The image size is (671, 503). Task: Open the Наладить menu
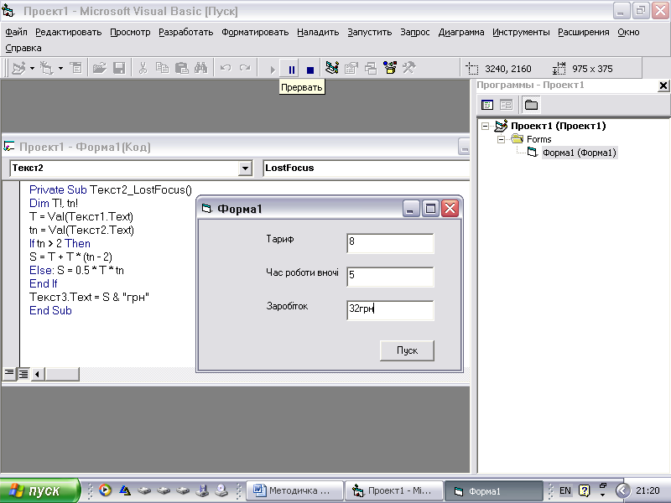318,32
